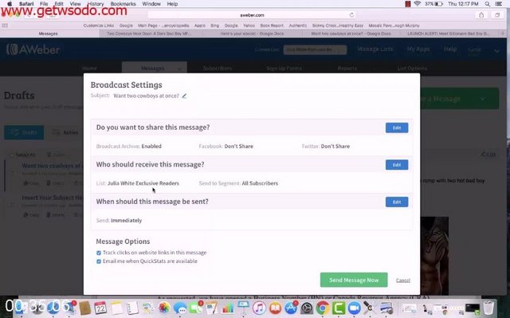
Task: Open Bookmarks menu in menu bar
Action: point(123,4)
